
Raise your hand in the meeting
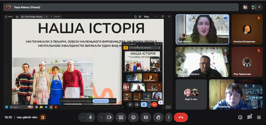click(158, 117)
